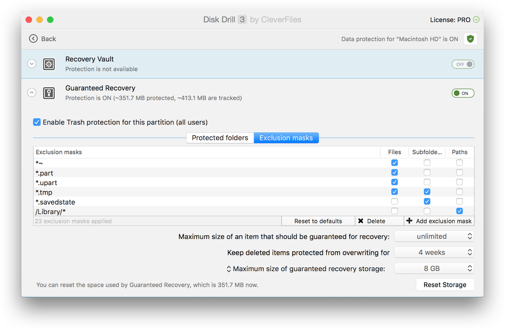The width and height of the screenshot is (505, 329).
Task: Open the maximum item size 'unlimited' dropdown
Action: [434, 237]
